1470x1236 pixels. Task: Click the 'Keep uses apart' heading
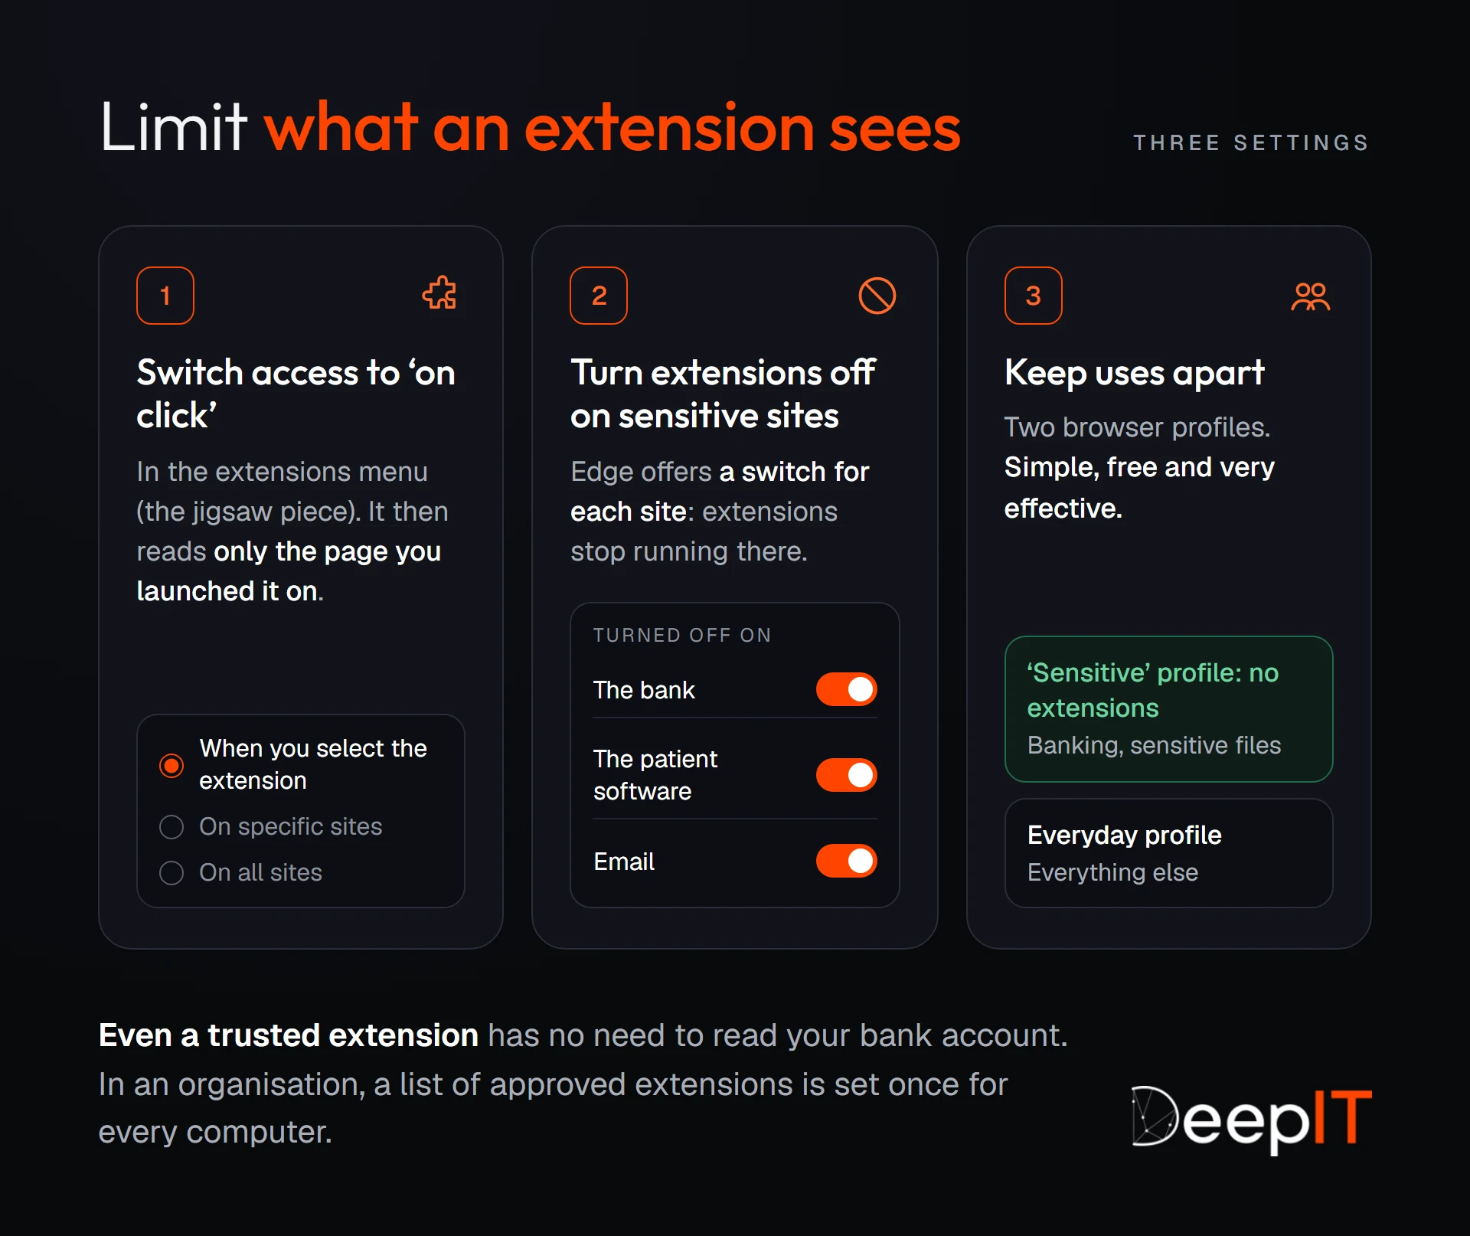tap(1134, 374)
